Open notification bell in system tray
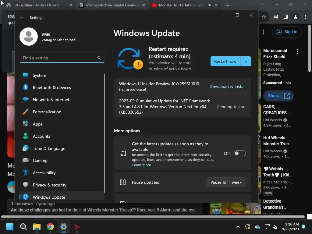This screenshot has width=312, height=234. (304, 227)
